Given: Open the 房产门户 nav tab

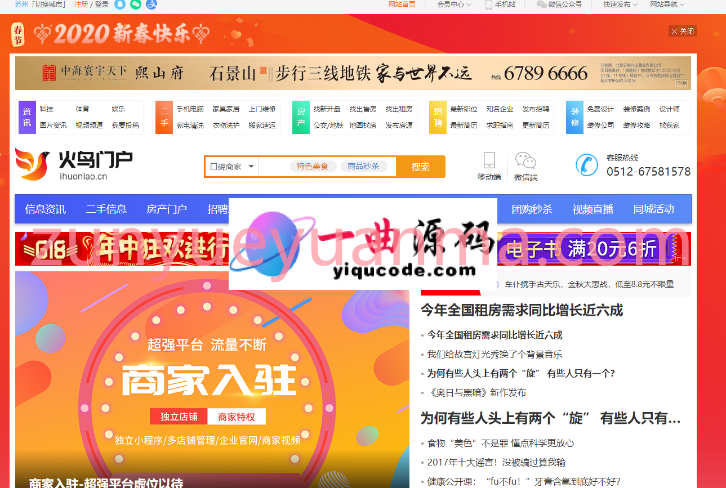Looking at the screenshot, I should [167, 209].
